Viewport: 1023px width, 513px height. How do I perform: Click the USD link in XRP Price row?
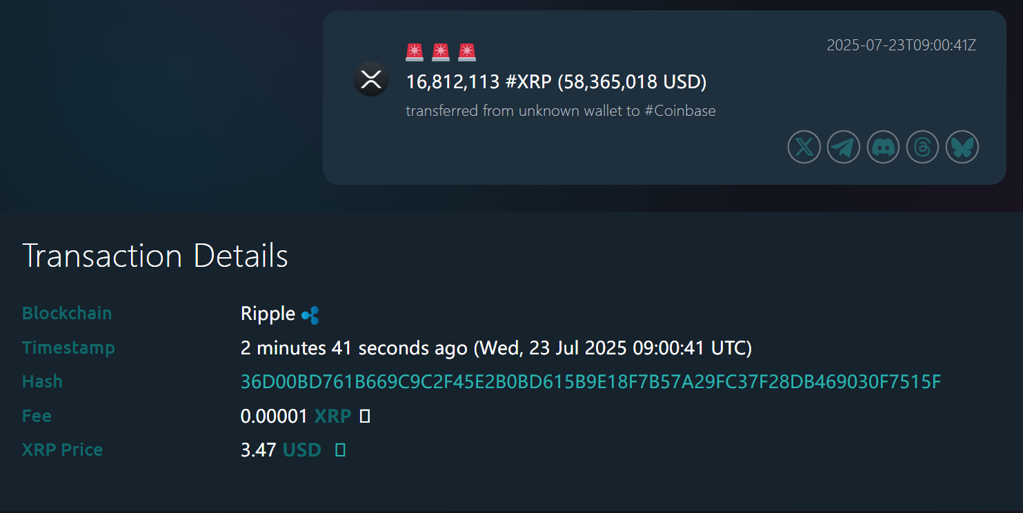pos(301,450)
